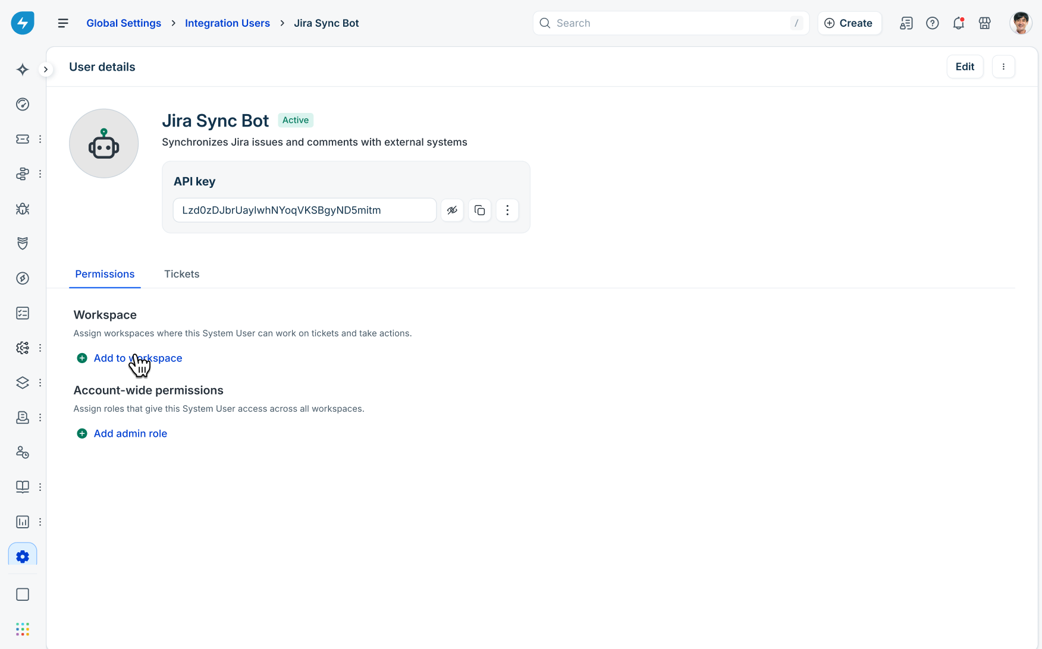Viewport: 1042px width, 649px height.
Task: Open the person-list icon in top bar
Action: pyautogui.click(x=906, y=23)
